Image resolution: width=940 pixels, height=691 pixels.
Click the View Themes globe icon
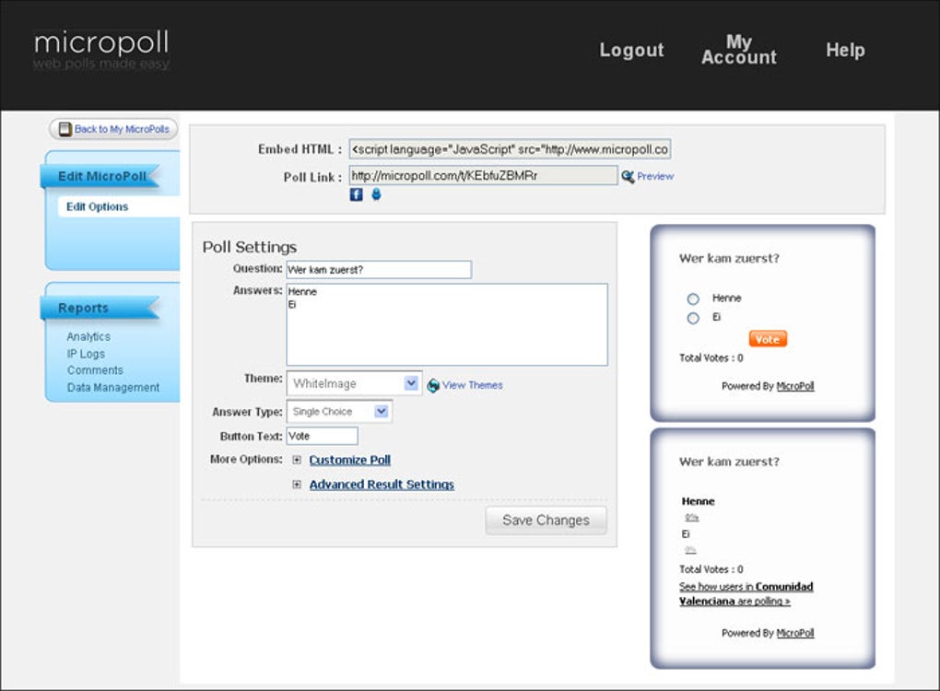coord(433,386)
